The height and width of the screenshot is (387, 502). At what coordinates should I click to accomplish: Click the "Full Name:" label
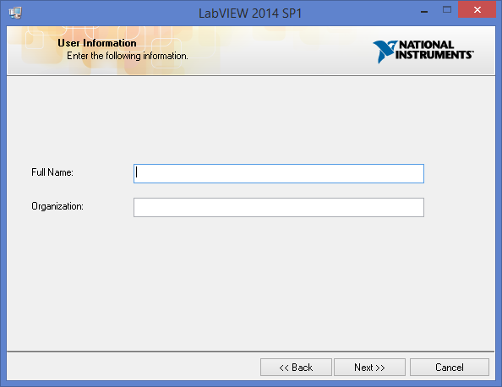(52, 172)
